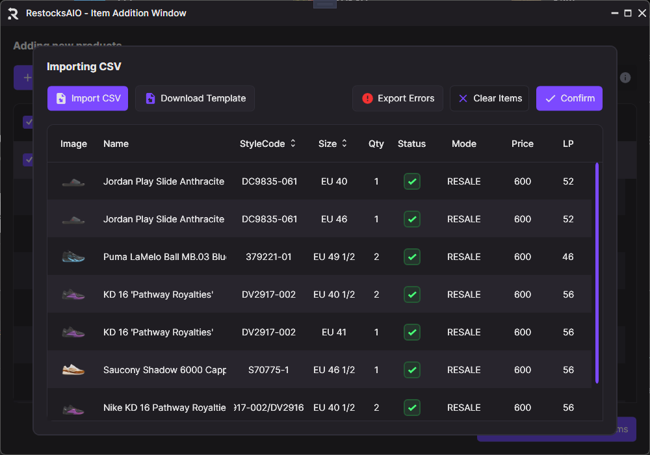Click the Jordan Play Slide EU 46 image
Viewport: 650px width, 455px height.
[73, 219]
